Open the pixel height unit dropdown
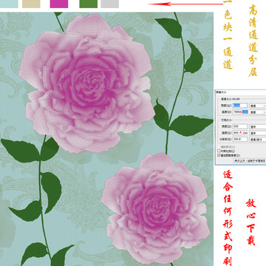The height and width of the screenshot is (266, 266). pos(258,112)
